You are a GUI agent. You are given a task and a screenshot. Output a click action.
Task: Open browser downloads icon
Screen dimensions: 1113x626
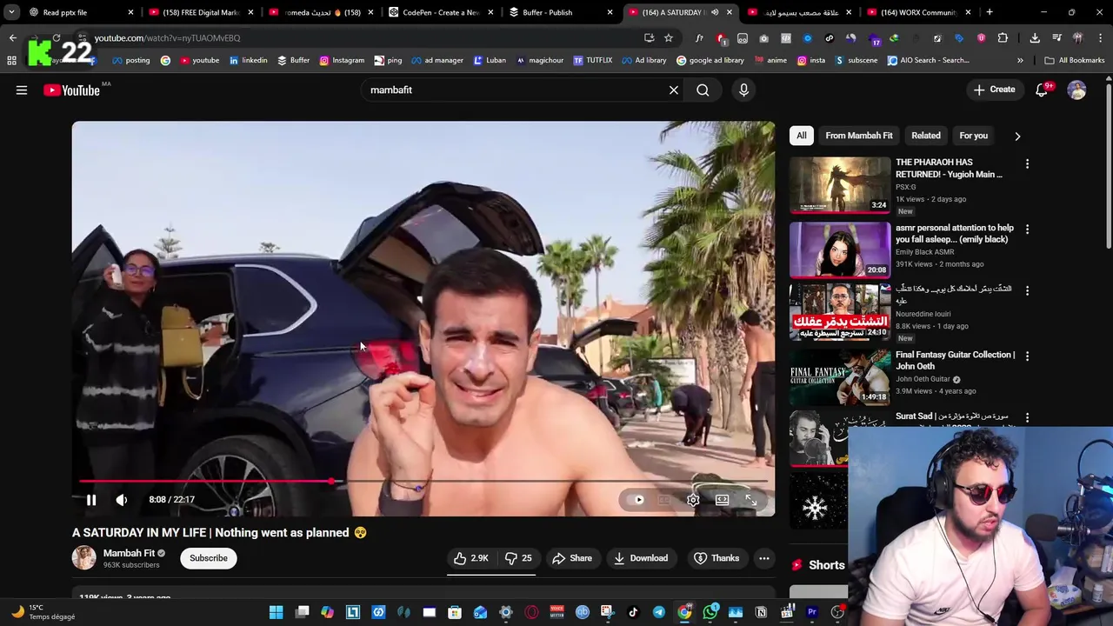pyautogui.click(x=1035, y=38)
